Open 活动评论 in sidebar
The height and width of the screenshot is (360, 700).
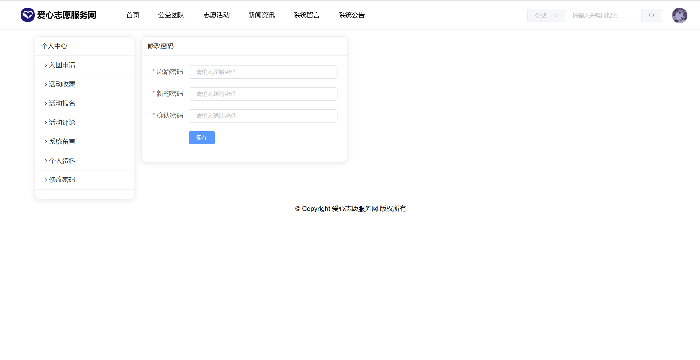coord(62,123)
